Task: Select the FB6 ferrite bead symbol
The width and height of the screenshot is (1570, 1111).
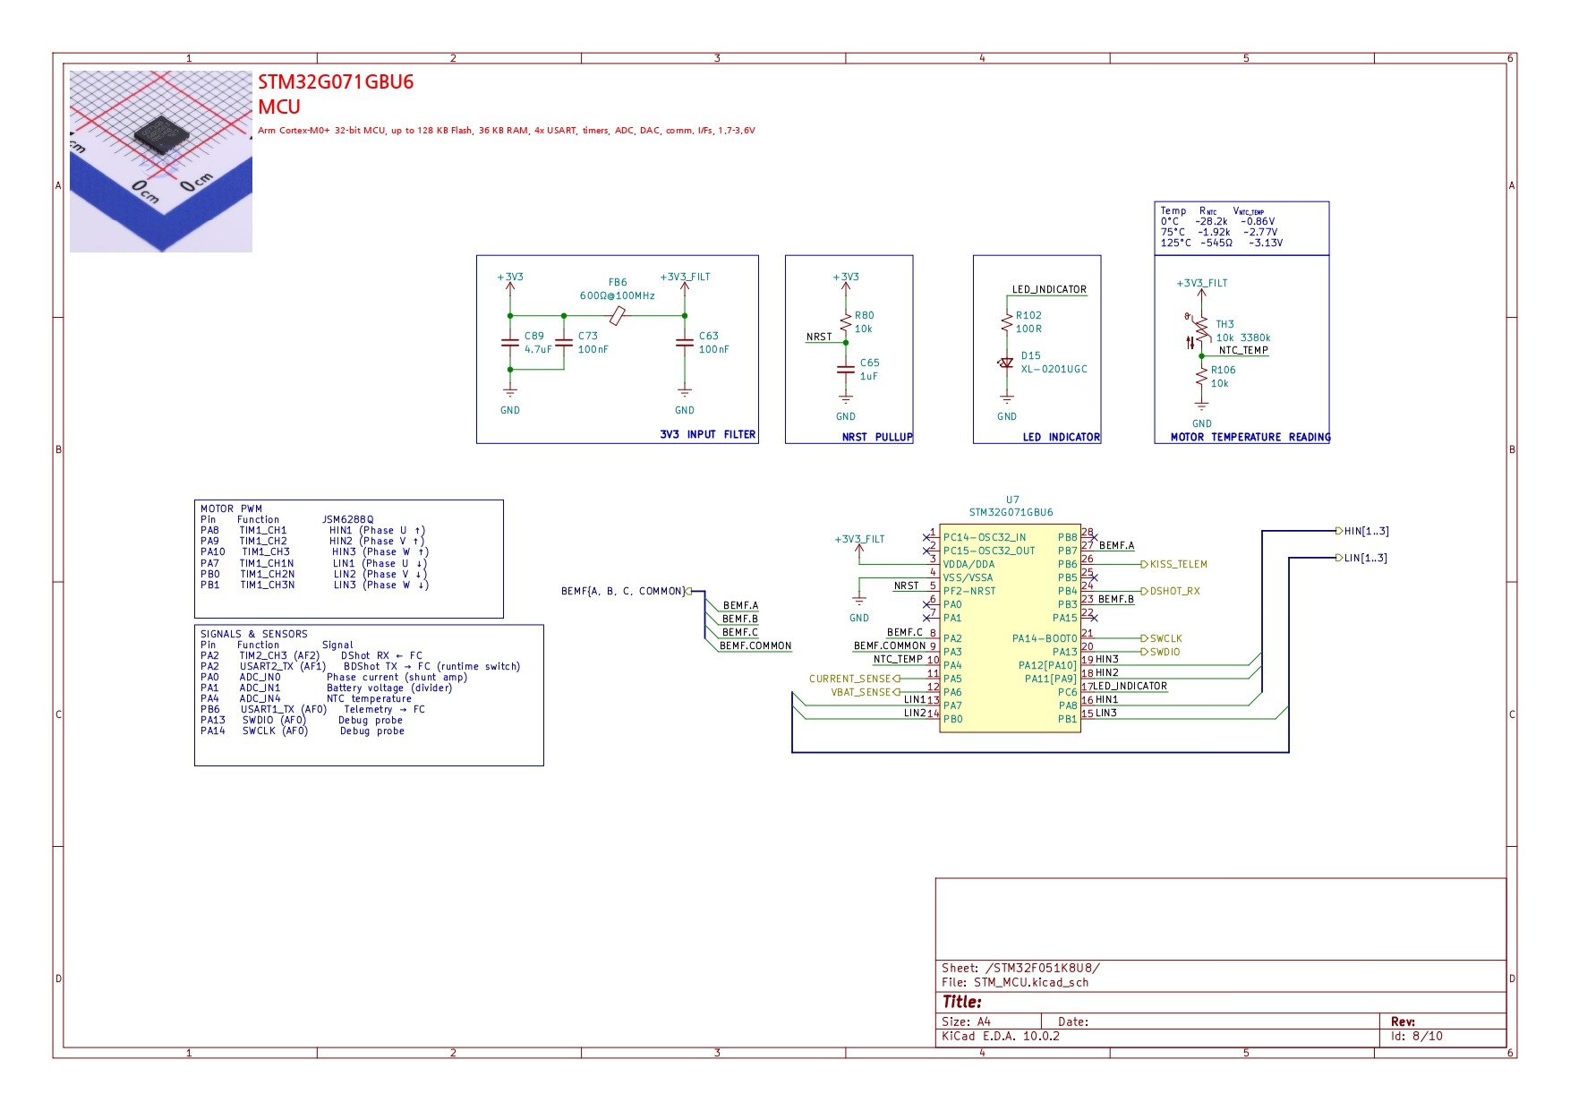Action: [x=617, y=315]
